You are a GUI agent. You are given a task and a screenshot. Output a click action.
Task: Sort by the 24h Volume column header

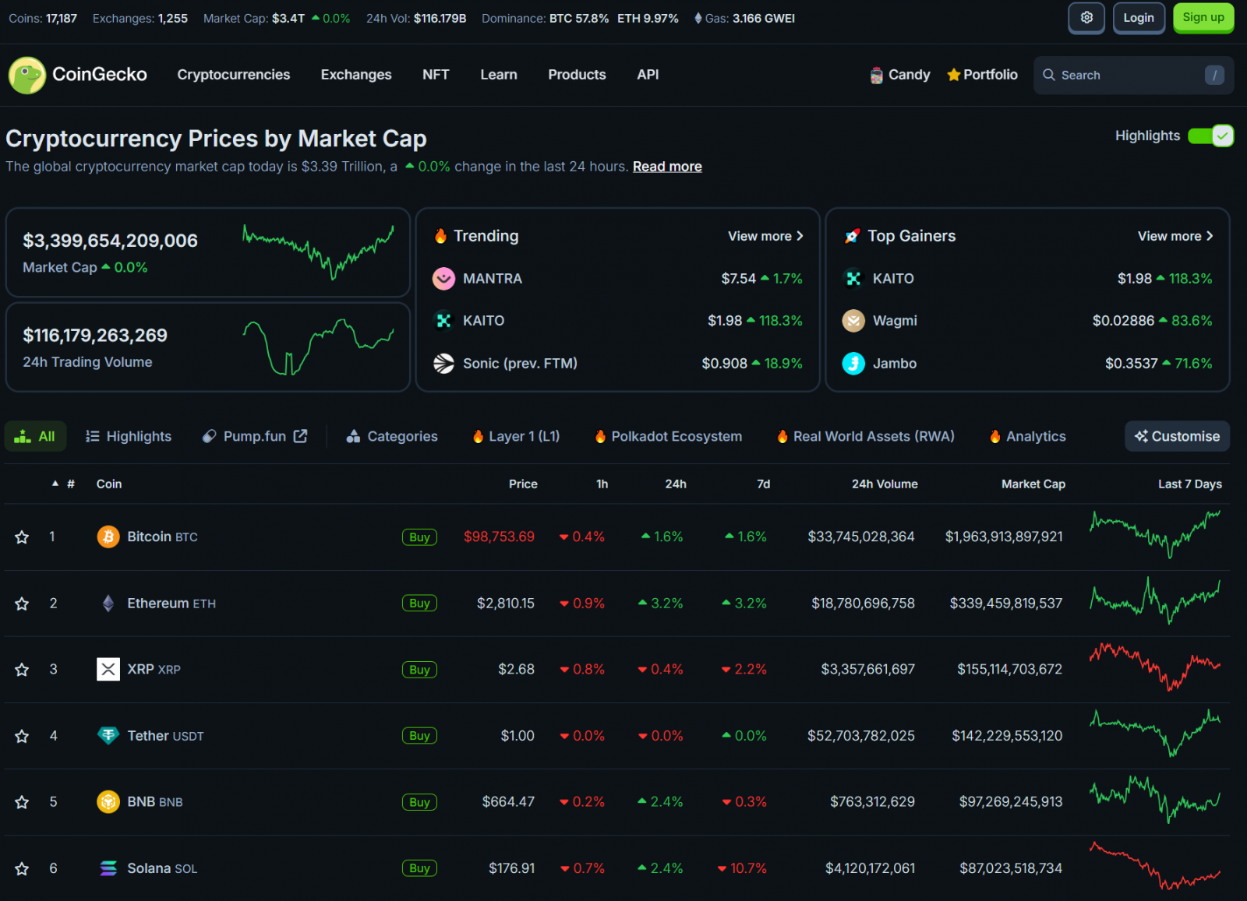coord(885,484)
